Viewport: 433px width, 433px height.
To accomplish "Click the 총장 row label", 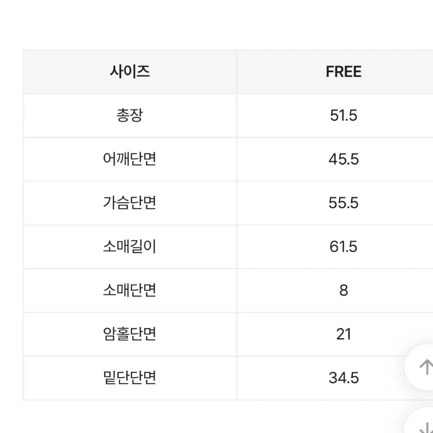I will tap(130, 115).
